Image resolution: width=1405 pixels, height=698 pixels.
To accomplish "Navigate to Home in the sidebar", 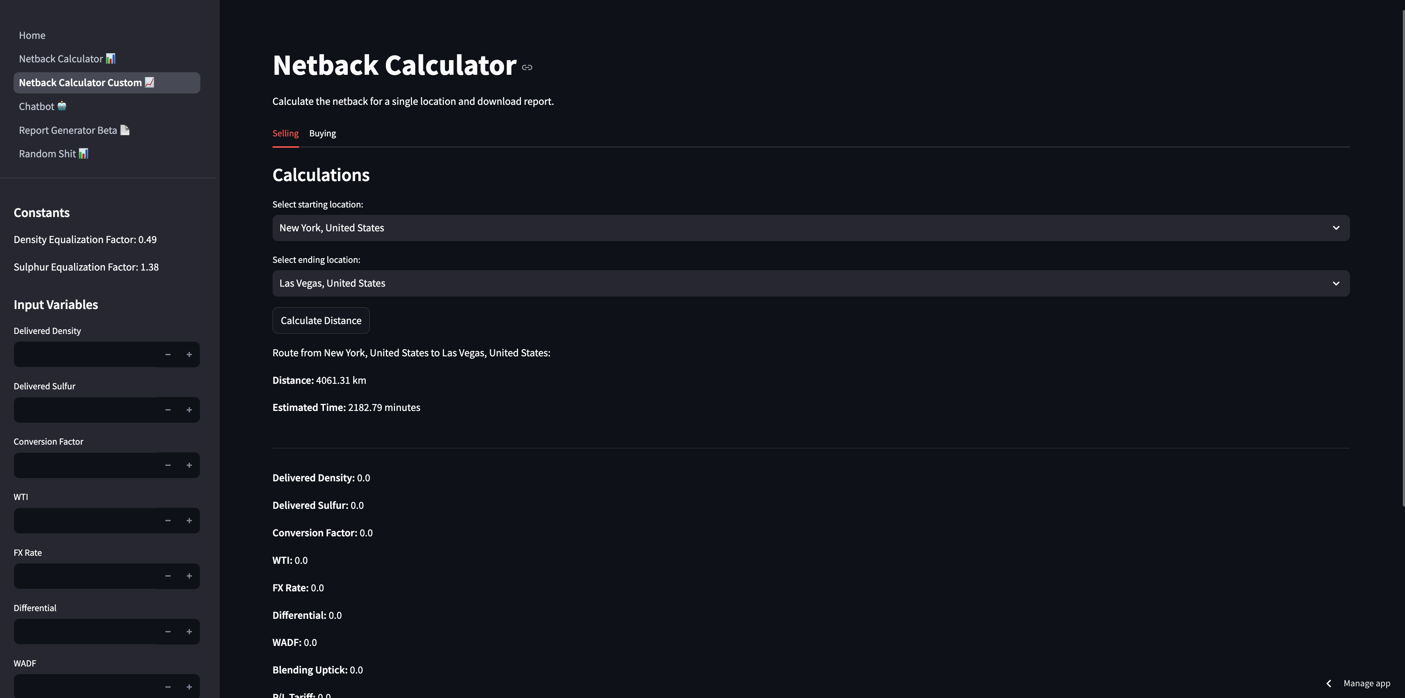I will click(32, 35).
